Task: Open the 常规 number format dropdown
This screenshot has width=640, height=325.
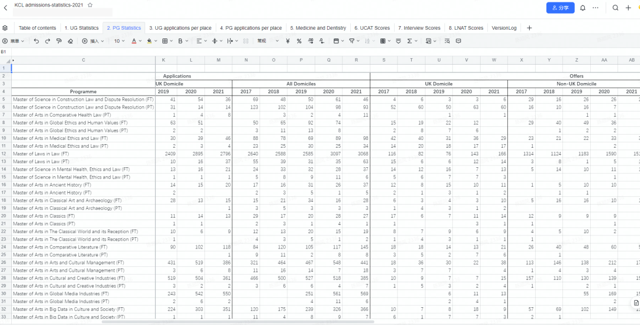Action: 268,41
